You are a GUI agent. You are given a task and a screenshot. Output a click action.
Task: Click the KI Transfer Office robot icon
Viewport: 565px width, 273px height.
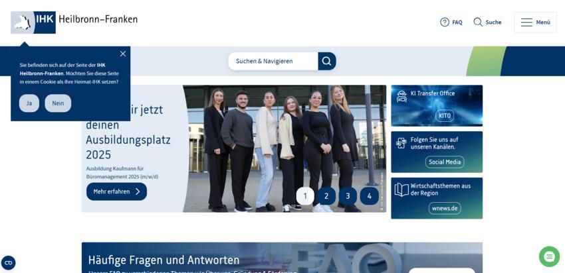click(x=401, y=96)
